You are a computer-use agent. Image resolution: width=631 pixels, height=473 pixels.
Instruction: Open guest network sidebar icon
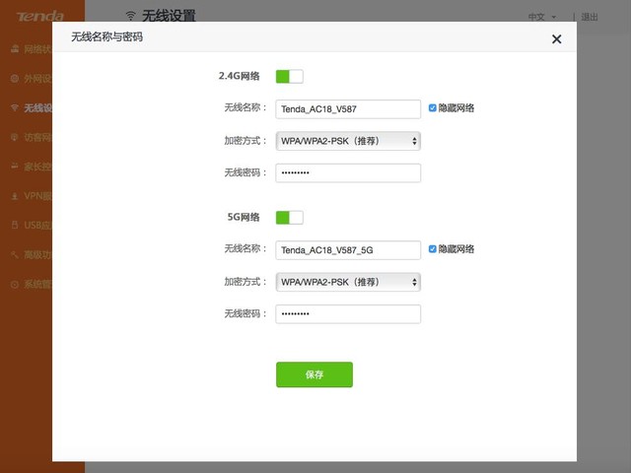(x=14, y=137)
